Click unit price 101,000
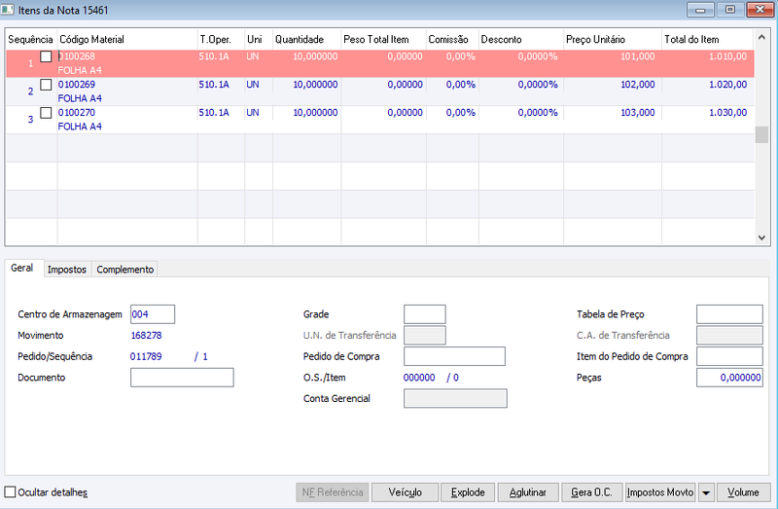Screen dimensions: 778x509 (638, 56)
